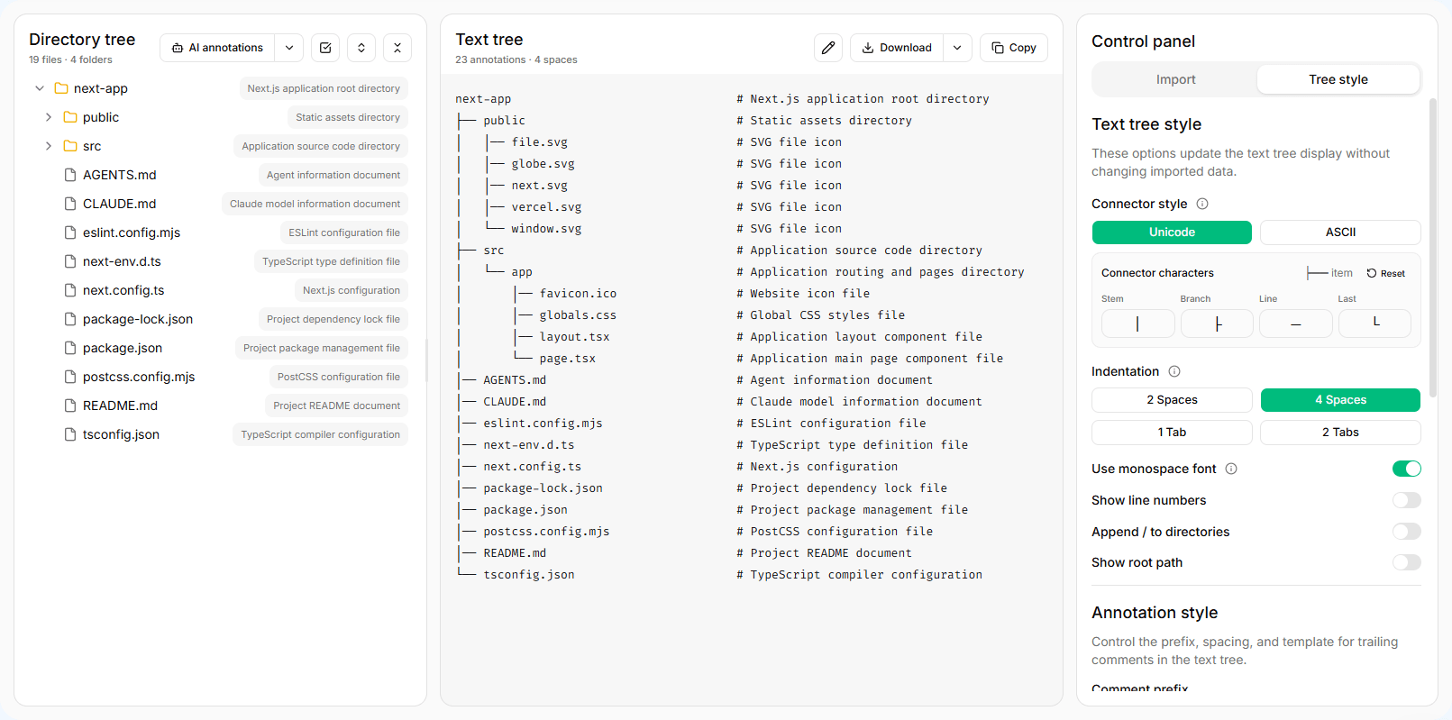Click 'favicon.ico' in the text tree
1452x720 pixels.
[x=578, y=294]
